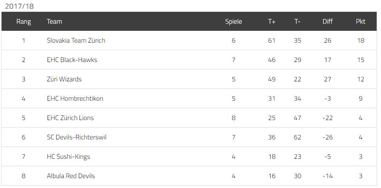The image size is (381, 188).
Task: Select Züri Wizards in the standings
Action: (64, 79)
